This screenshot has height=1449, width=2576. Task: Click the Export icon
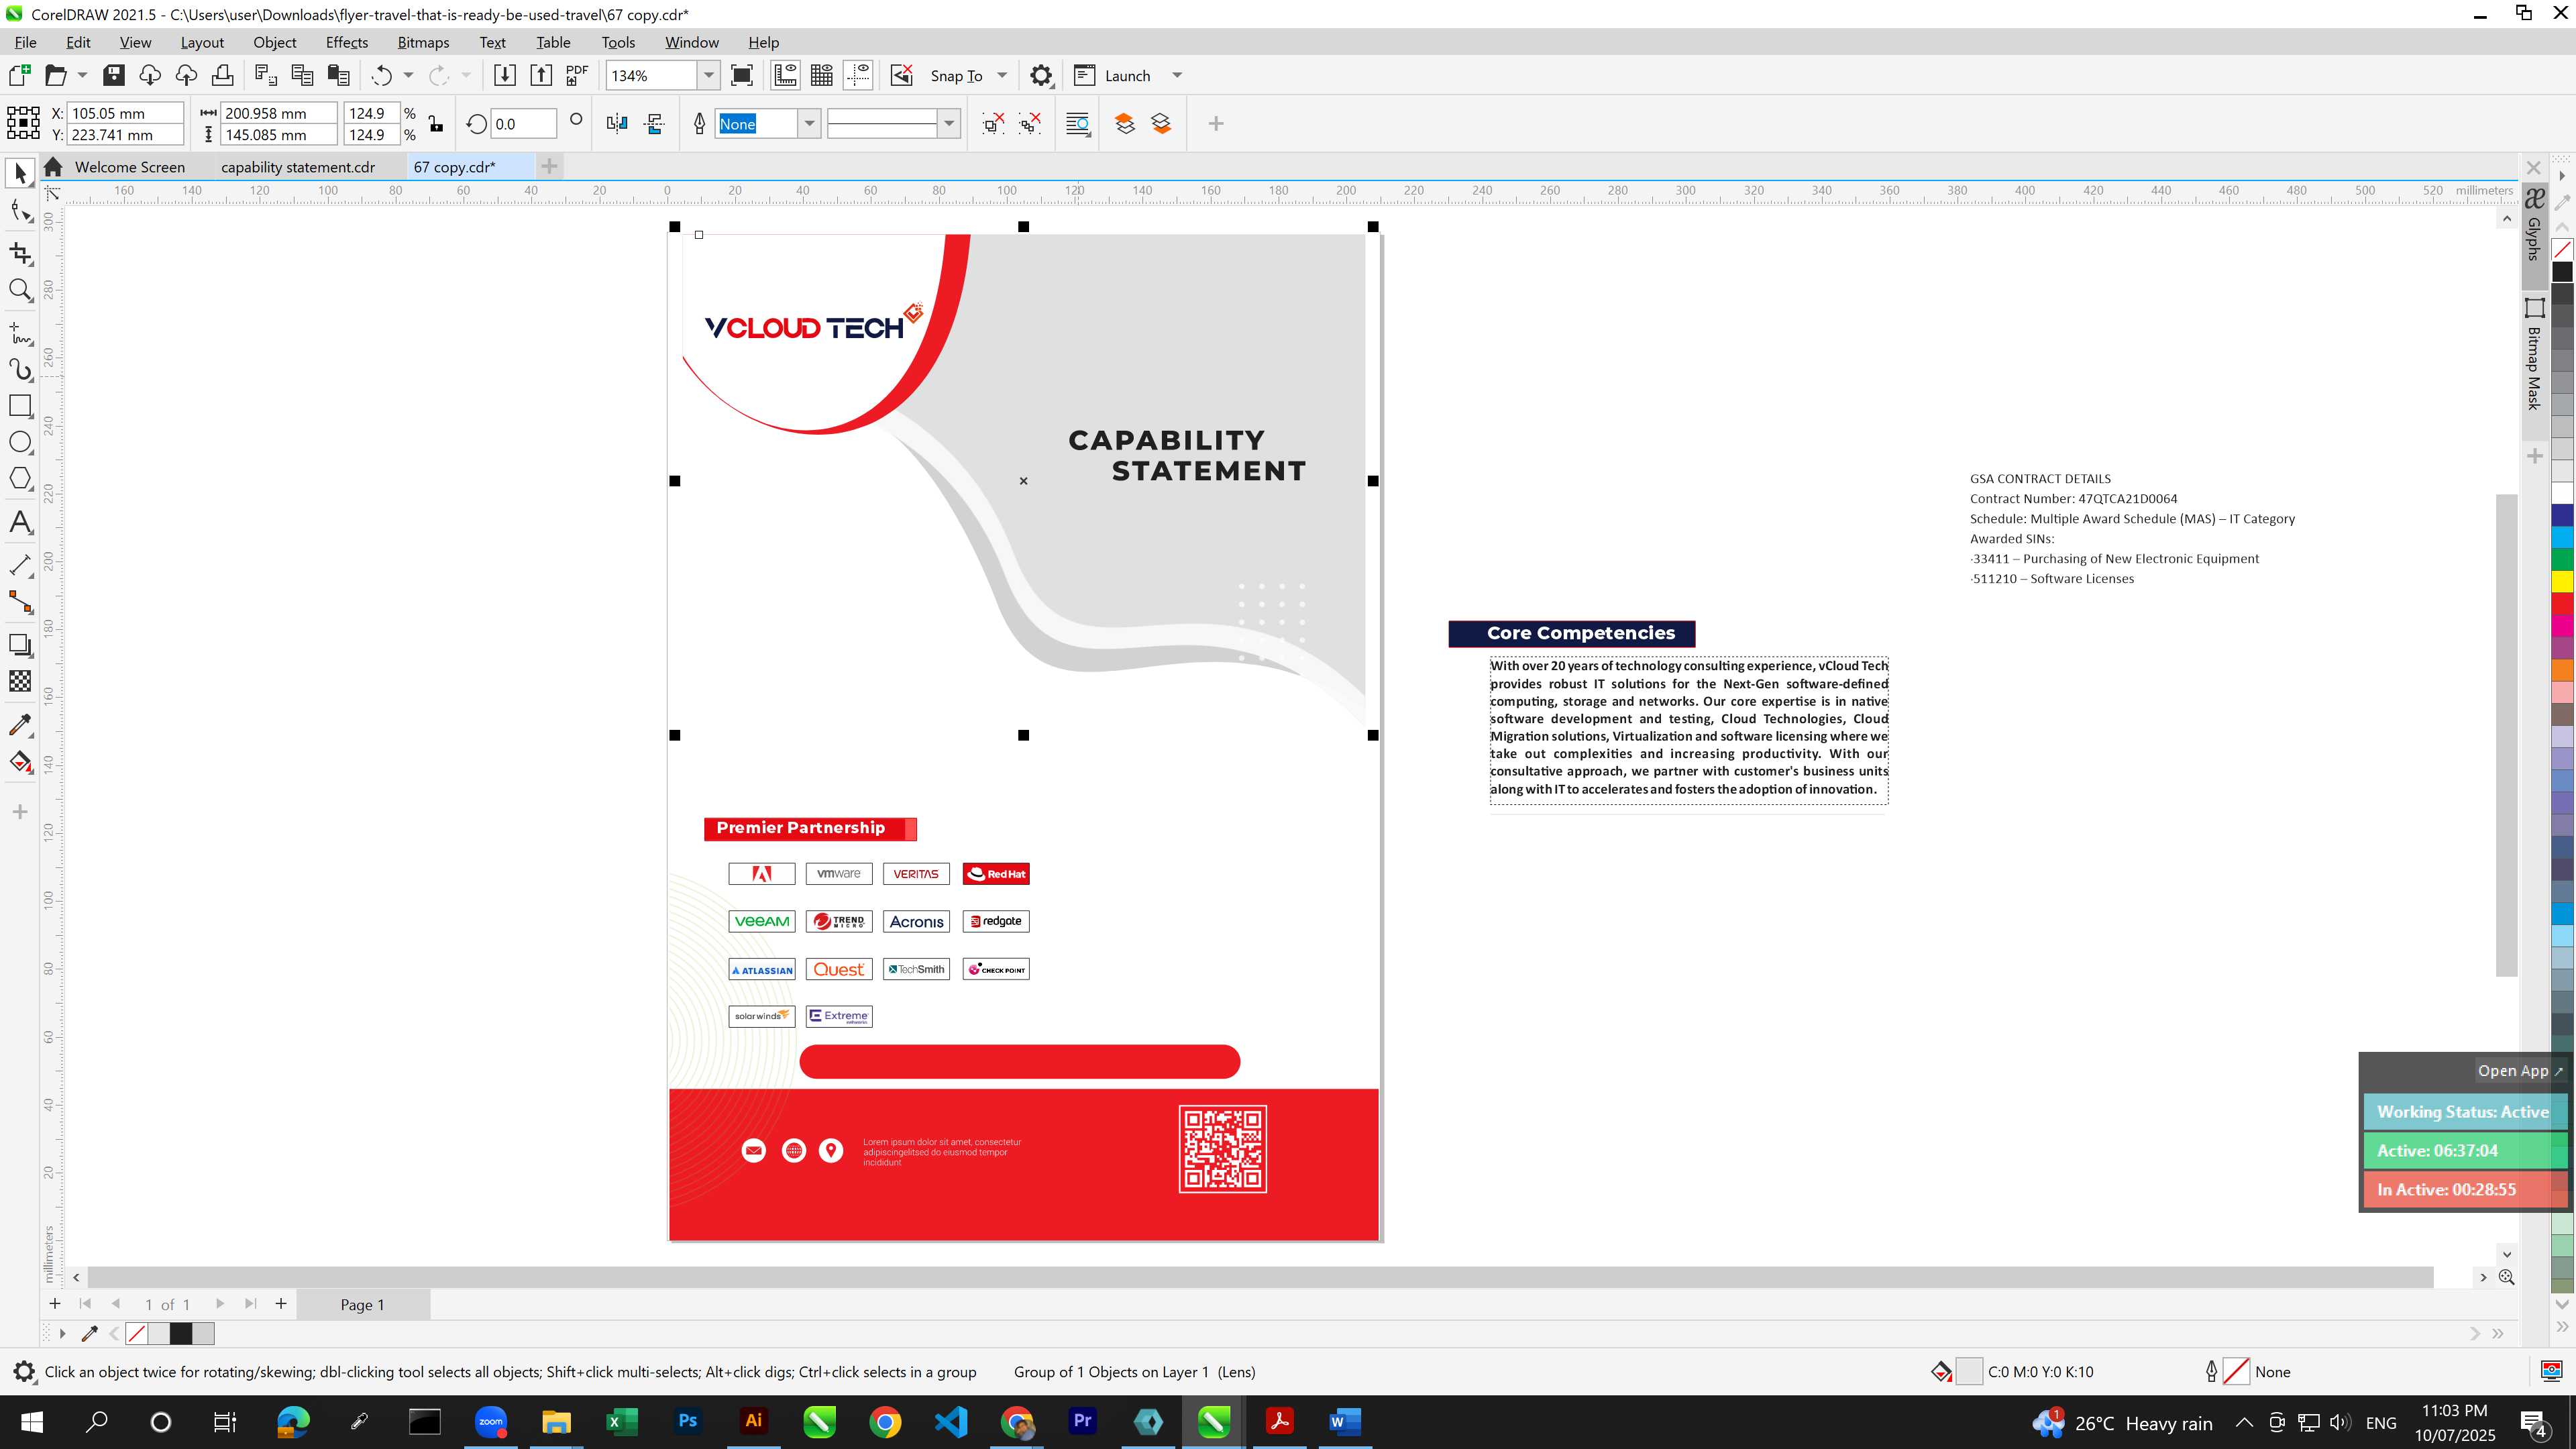541,75
